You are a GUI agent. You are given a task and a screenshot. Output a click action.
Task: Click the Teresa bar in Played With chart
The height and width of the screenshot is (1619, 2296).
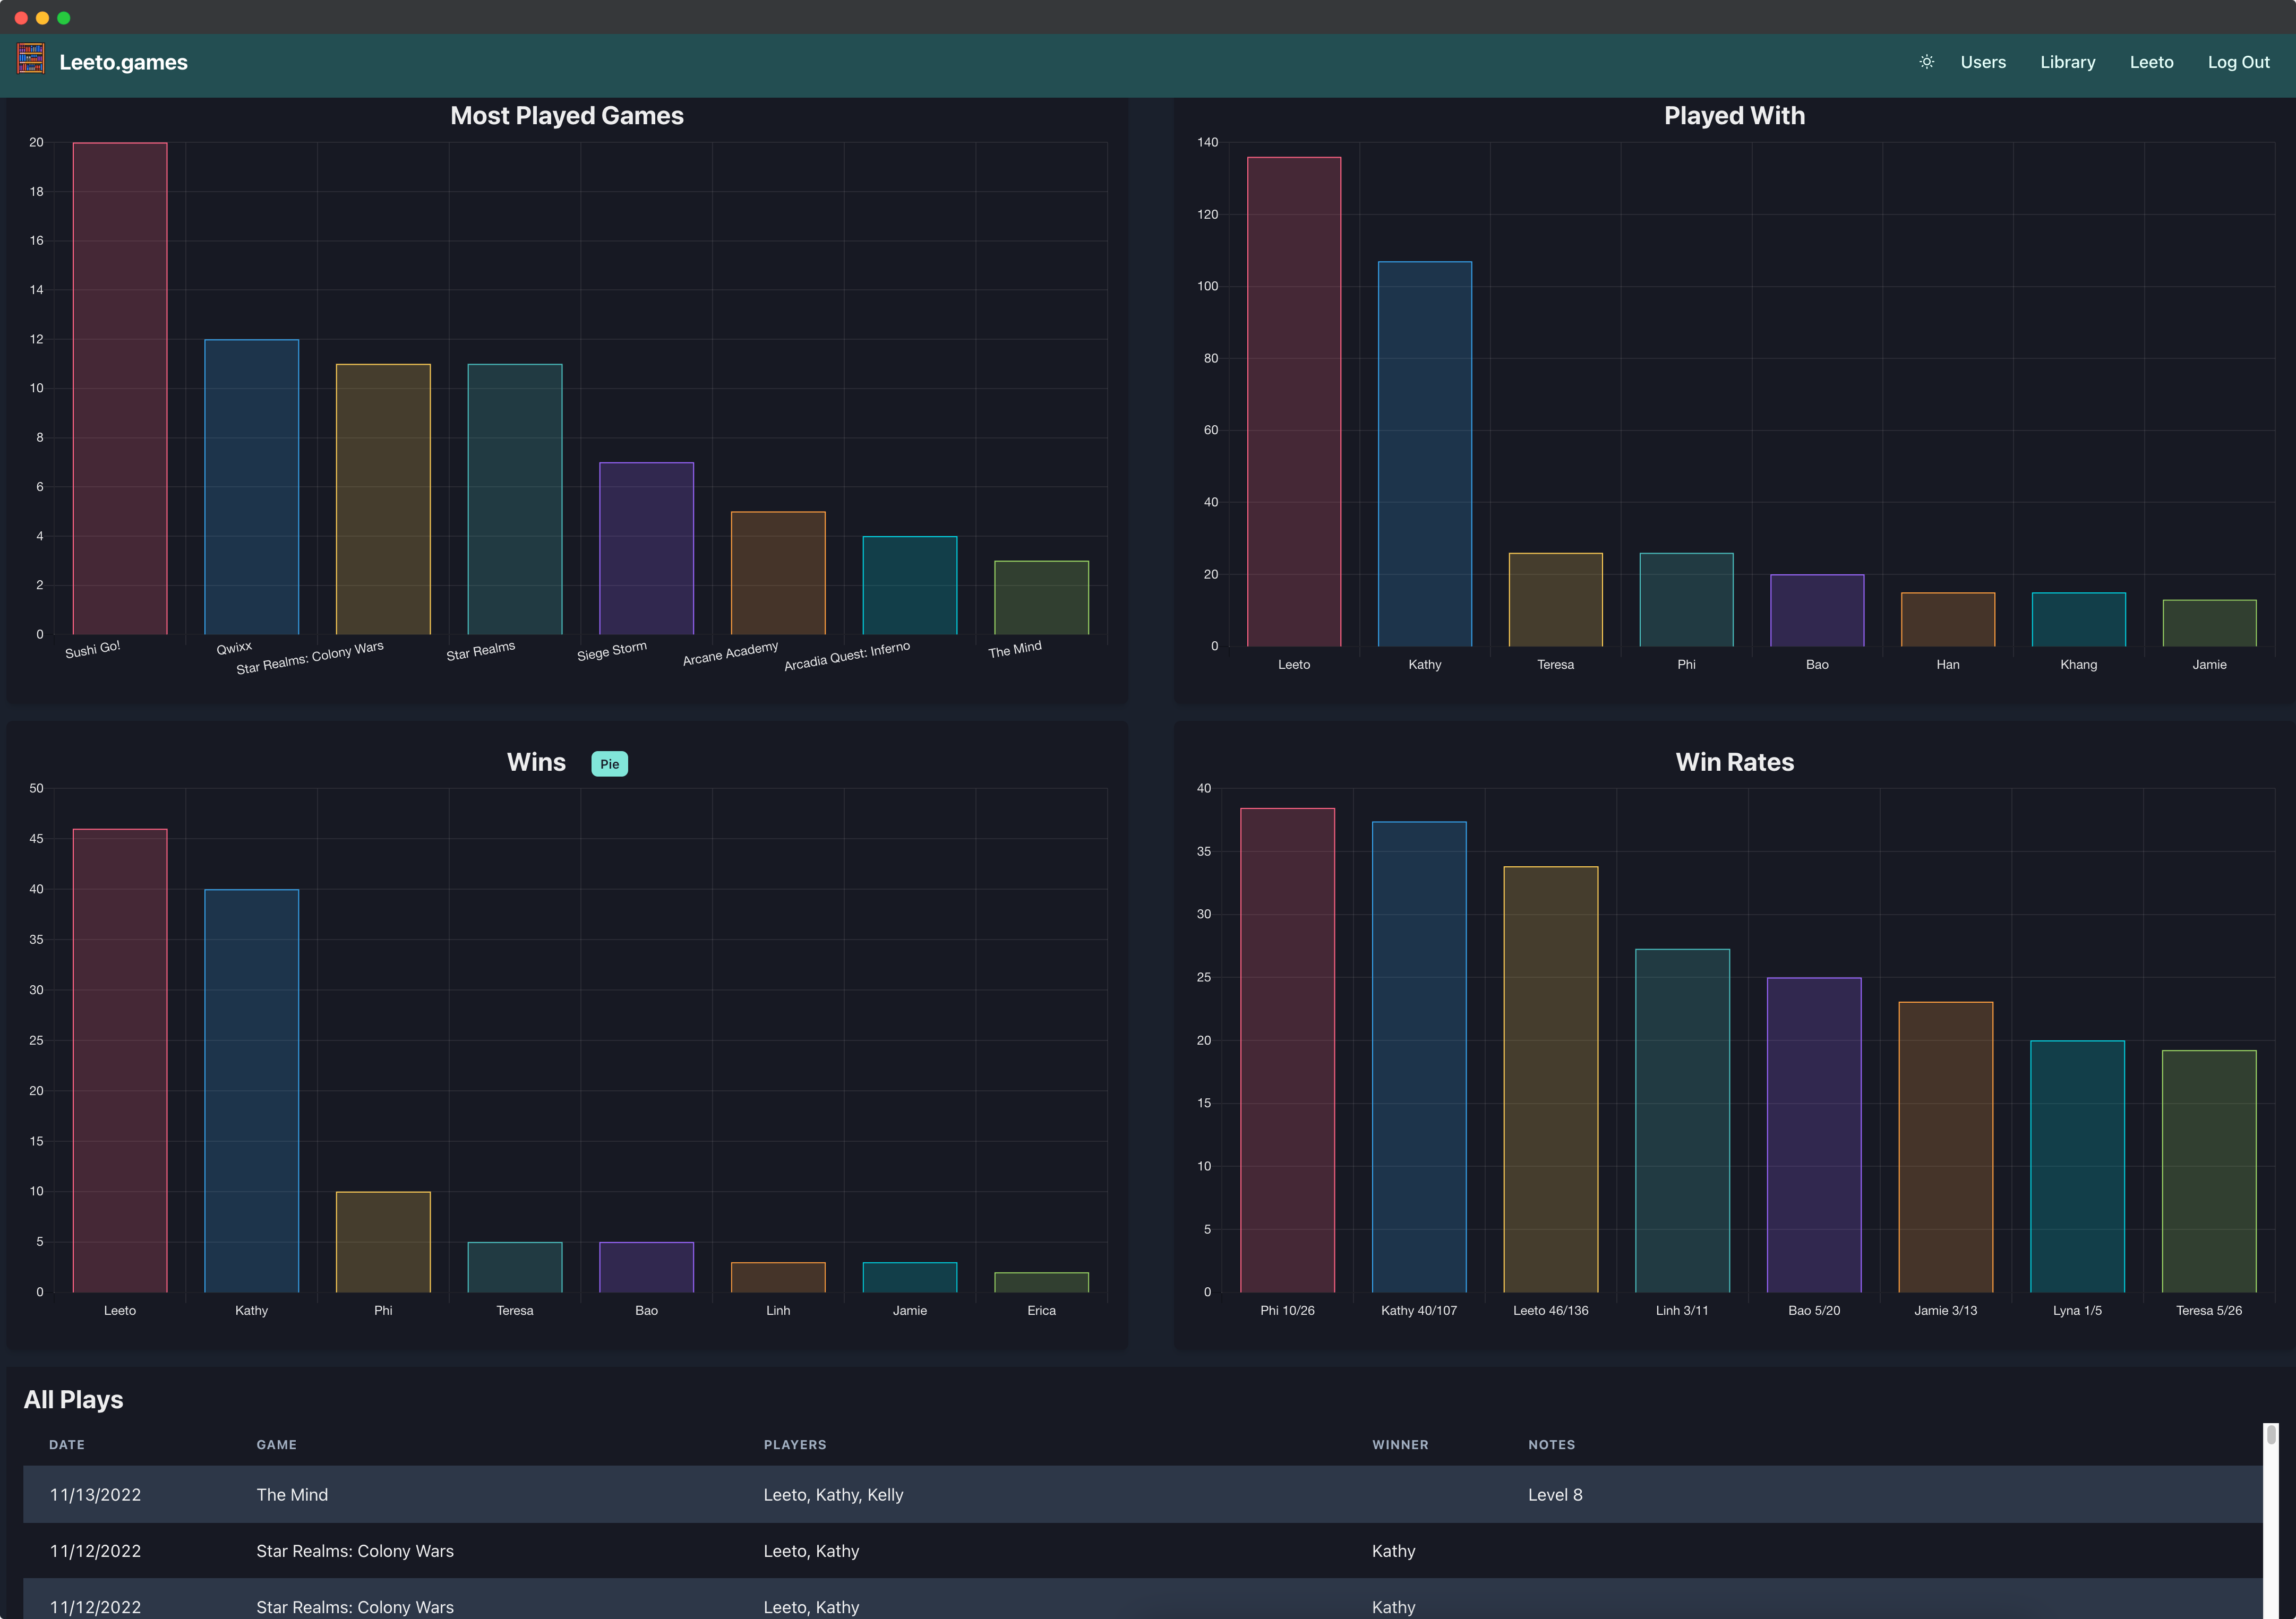(1555, 600)
